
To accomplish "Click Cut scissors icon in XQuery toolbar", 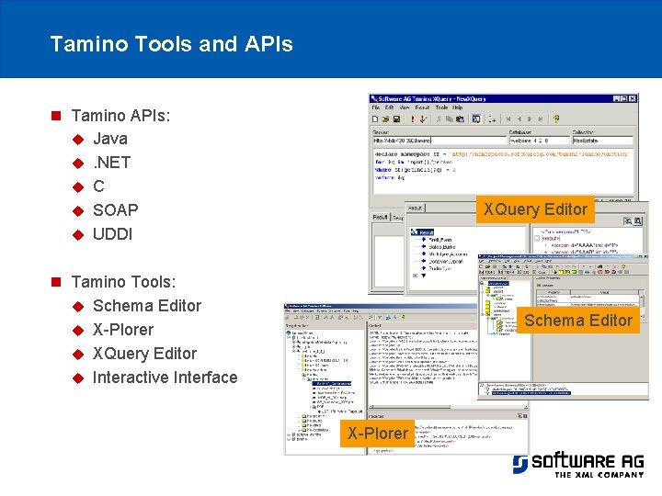I will point(439,119).
